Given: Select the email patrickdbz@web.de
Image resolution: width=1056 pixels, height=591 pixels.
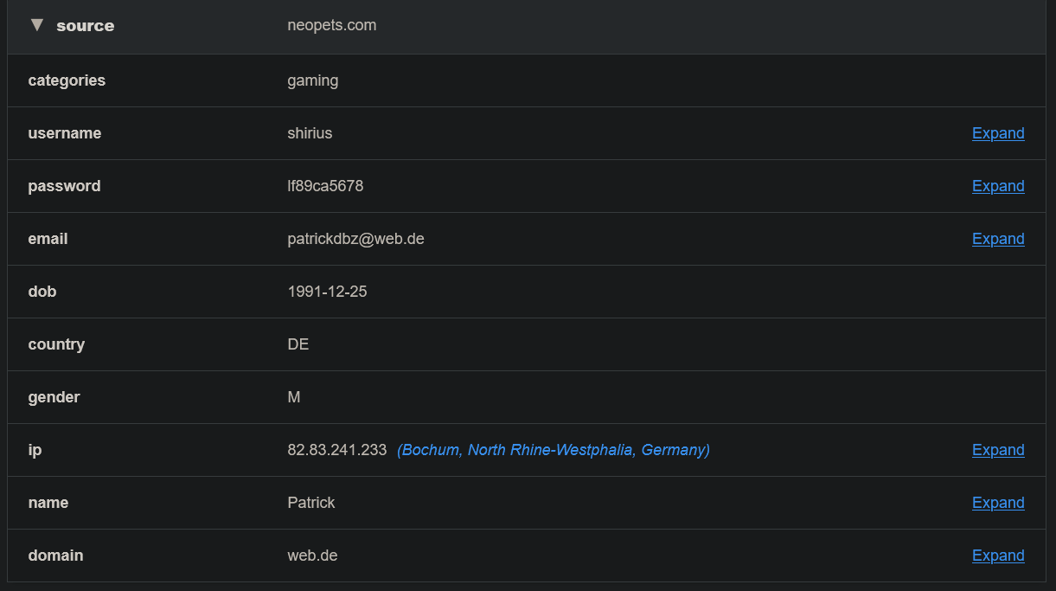Looking at the screenshot, I should click(x=355, y=239).
